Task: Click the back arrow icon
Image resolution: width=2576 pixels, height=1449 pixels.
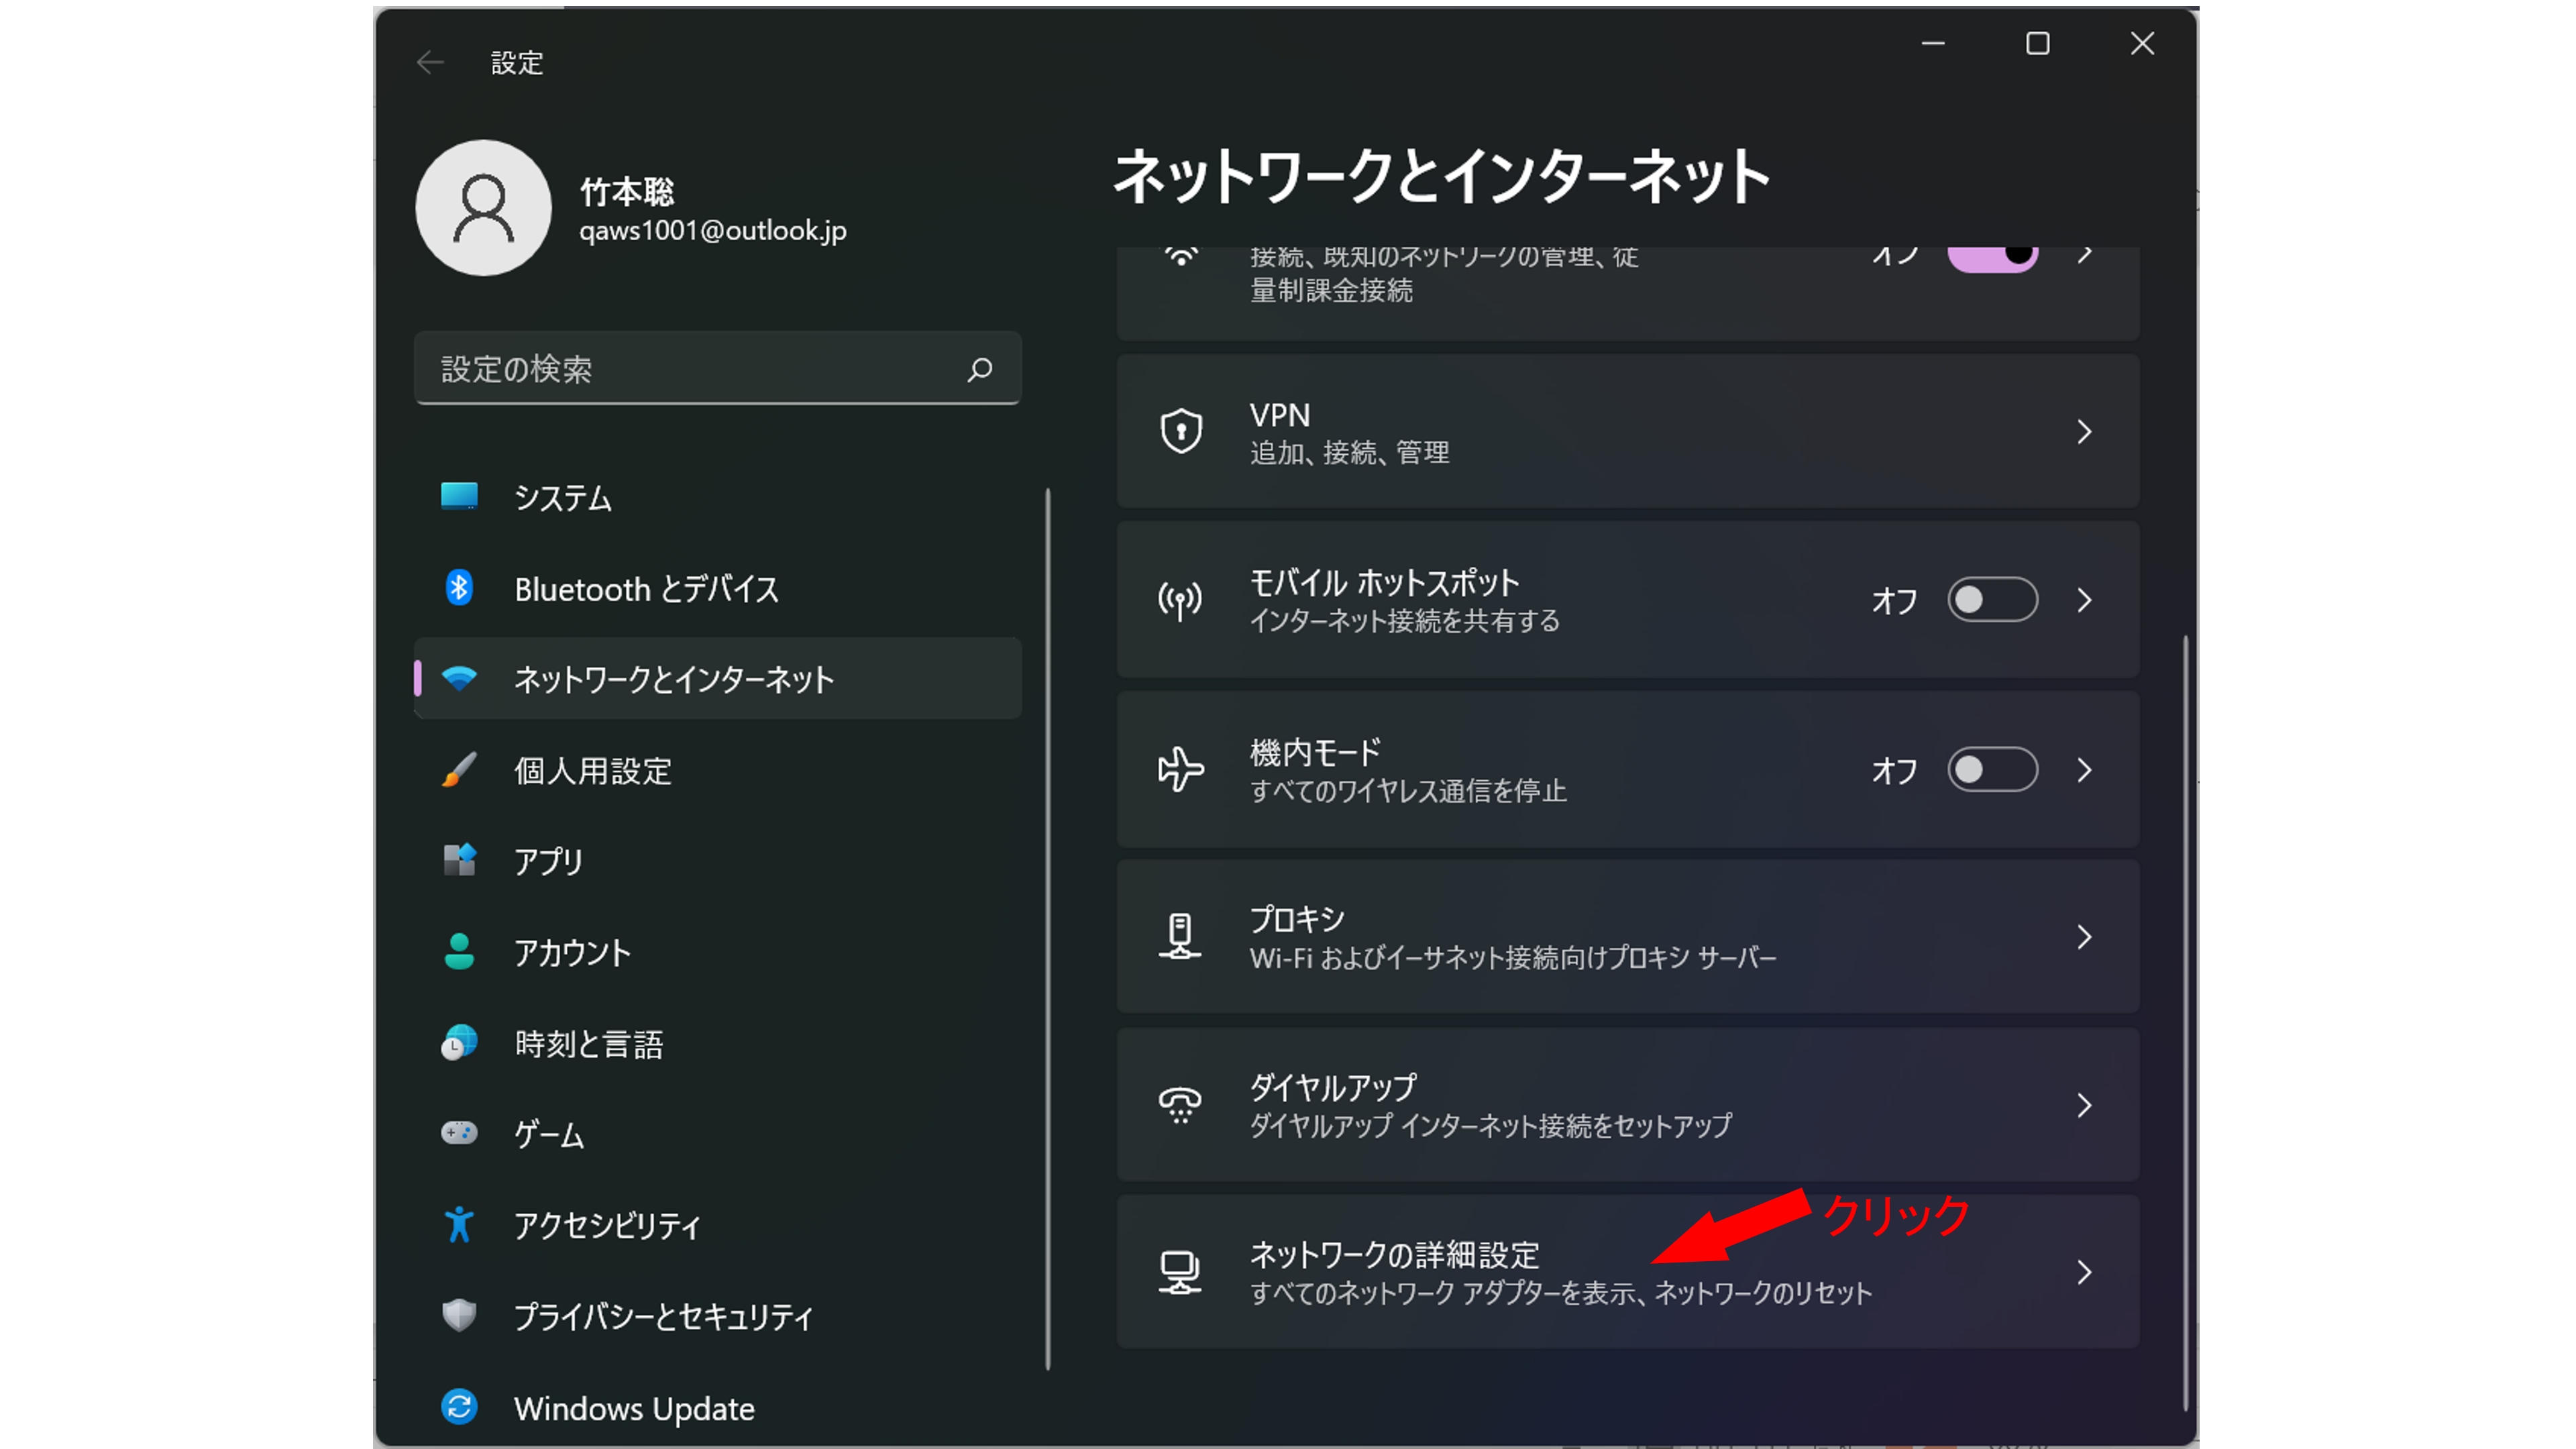Action: click(430, 62)
